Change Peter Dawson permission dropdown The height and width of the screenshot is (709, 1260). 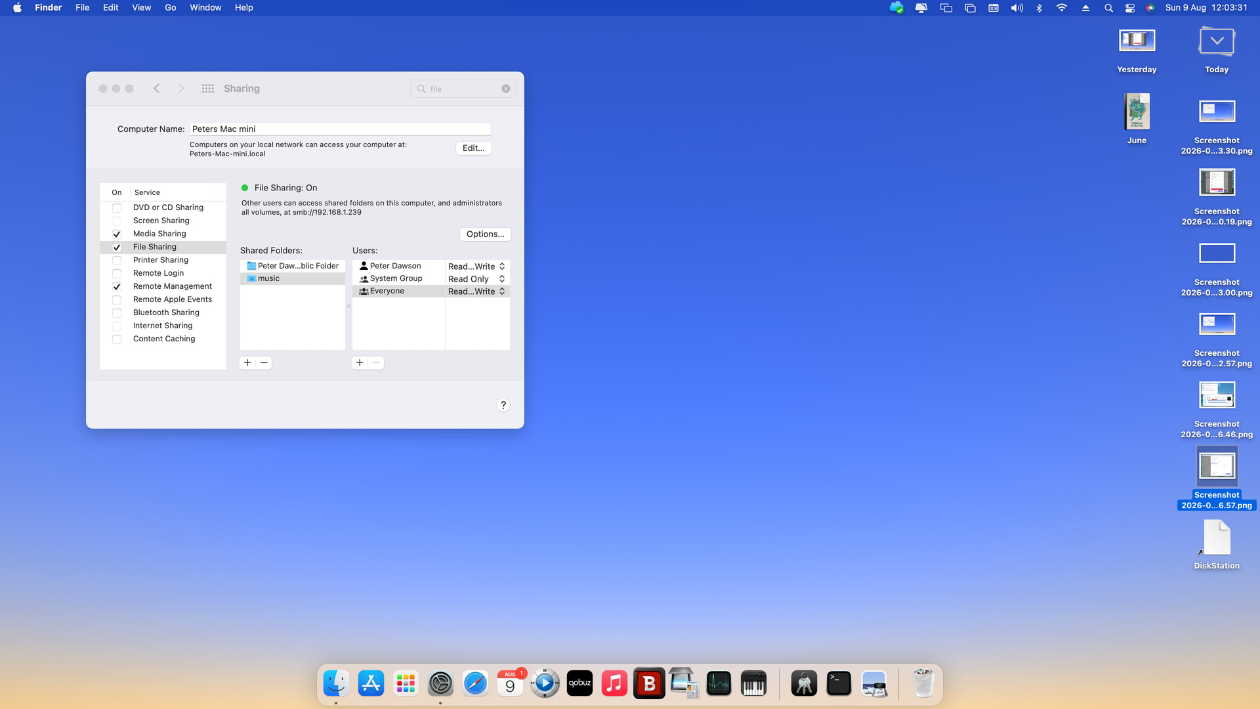476,267
